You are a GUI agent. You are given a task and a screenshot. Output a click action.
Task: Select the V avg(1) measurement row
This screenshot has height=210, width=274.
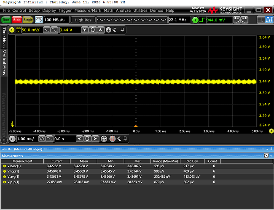tap(137, 176)
